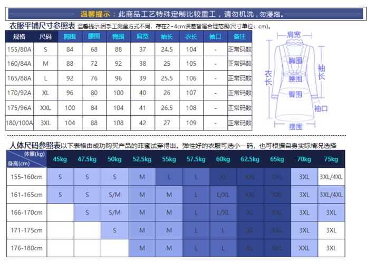The height and width of the screenshot is (264, 385).
Task: Click the 176-180cm height row label
Action: point(26,248)
